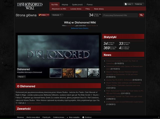Open Dunwall City Trials trailer news
Screen dimensions: 160x119
[x=124, y=96]
